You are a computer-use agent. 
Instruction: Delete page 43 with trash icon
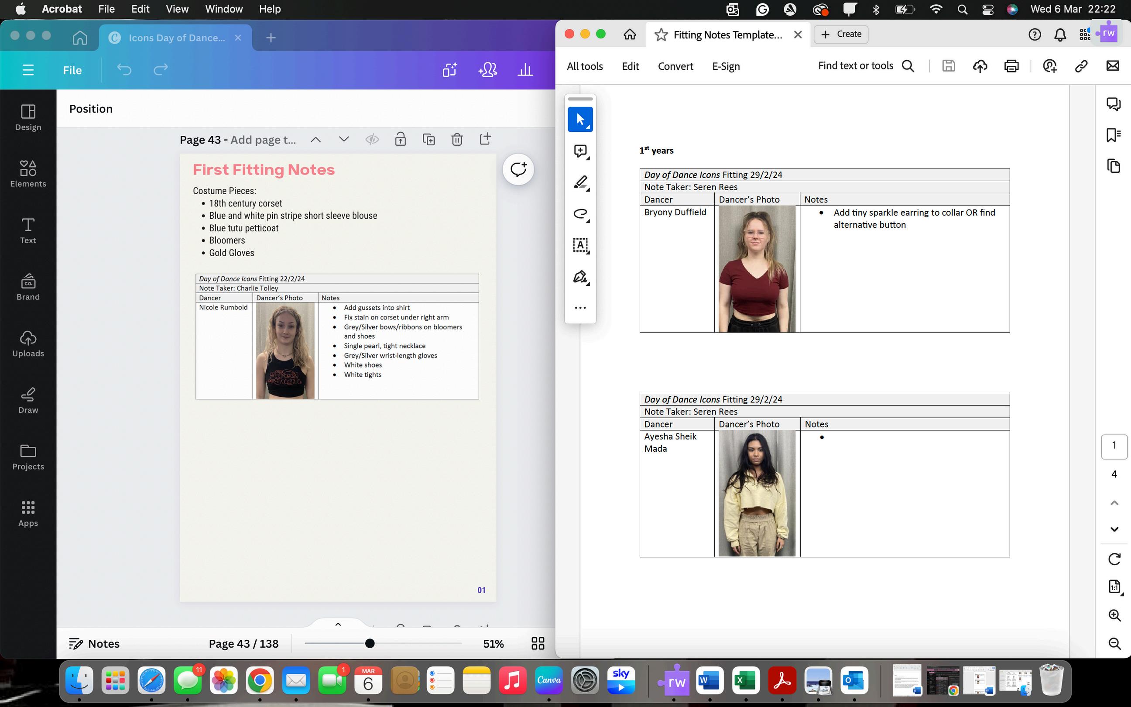pos(456,139)
